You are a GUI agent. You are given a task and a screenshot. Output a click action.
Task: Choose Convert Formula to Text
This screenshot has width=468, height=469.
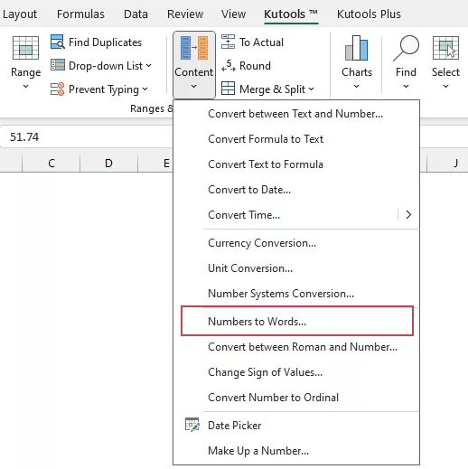click(296, 139)
